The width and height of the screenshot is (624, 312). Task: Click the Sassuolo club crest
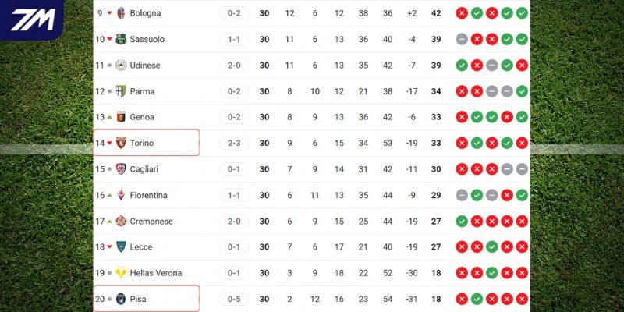point(121,39)
